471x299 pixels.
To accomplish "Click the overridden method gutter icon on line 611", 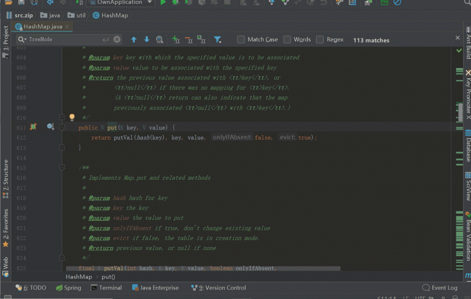I will click(x=50, y=127).
